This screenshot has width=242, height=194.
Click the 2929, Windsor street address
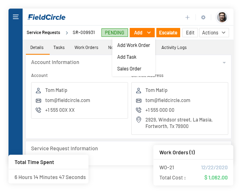click(x=179, y=123)
